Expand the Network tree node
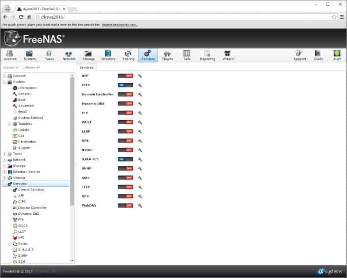Viewport: 347px width, 278px height. pyautogui.click(x=5, y=160)
